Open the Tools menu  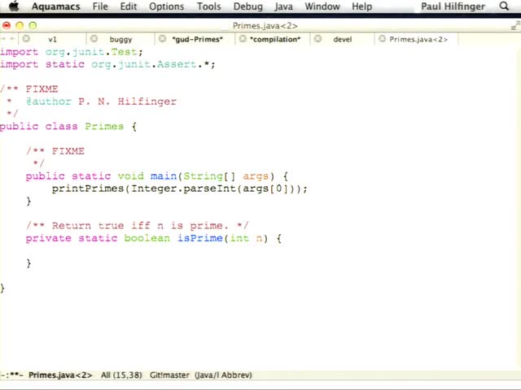pyautogui.click(x=208, y=6)
